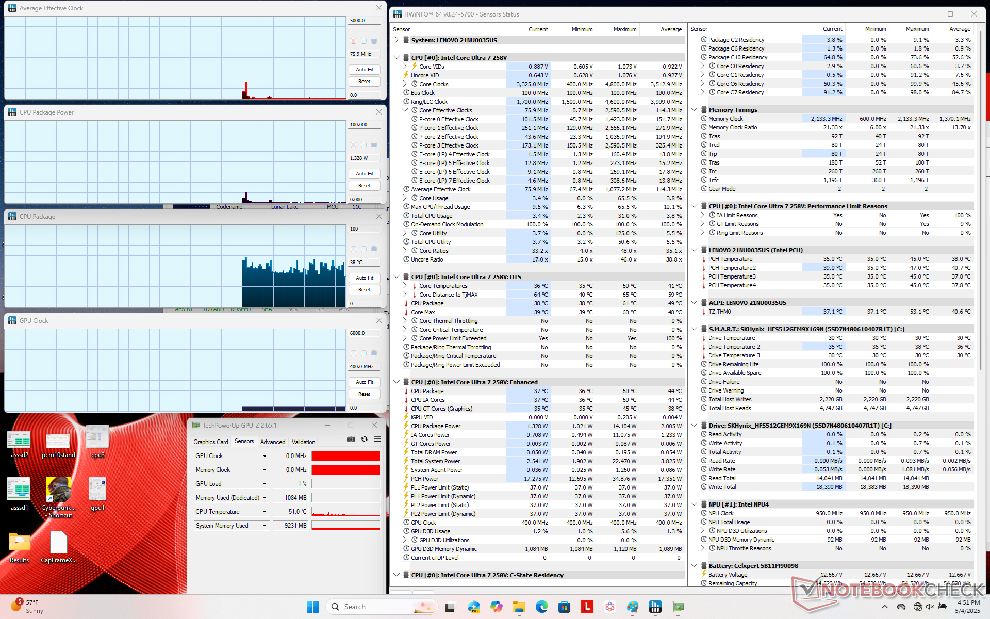Select the dark blue swatch in Average Effective Clock

[374, 41]
